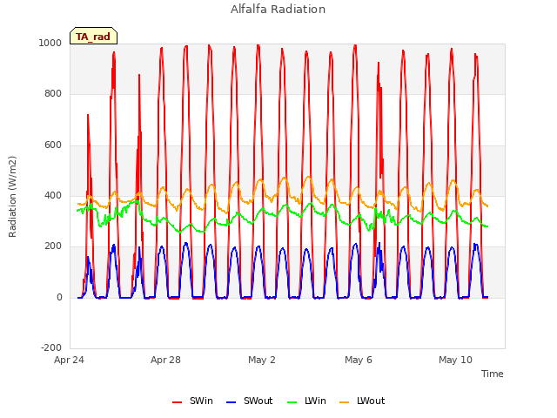The image size is (557, 418).
Task: Click the May 10 x-axis tick label
Action: (x=455, y=360)
